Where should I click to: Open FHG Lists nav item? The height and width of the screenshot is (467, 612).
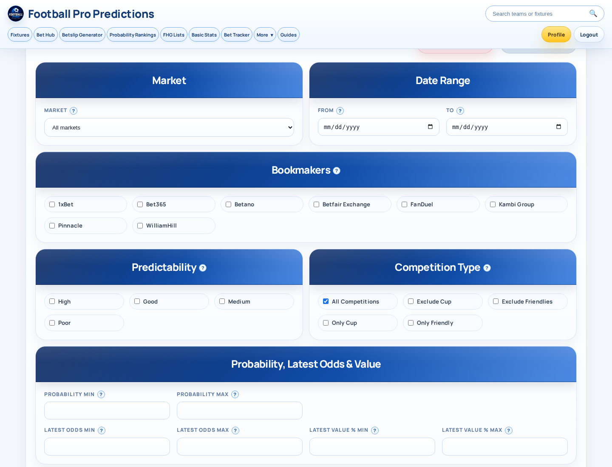click(174, 35)
